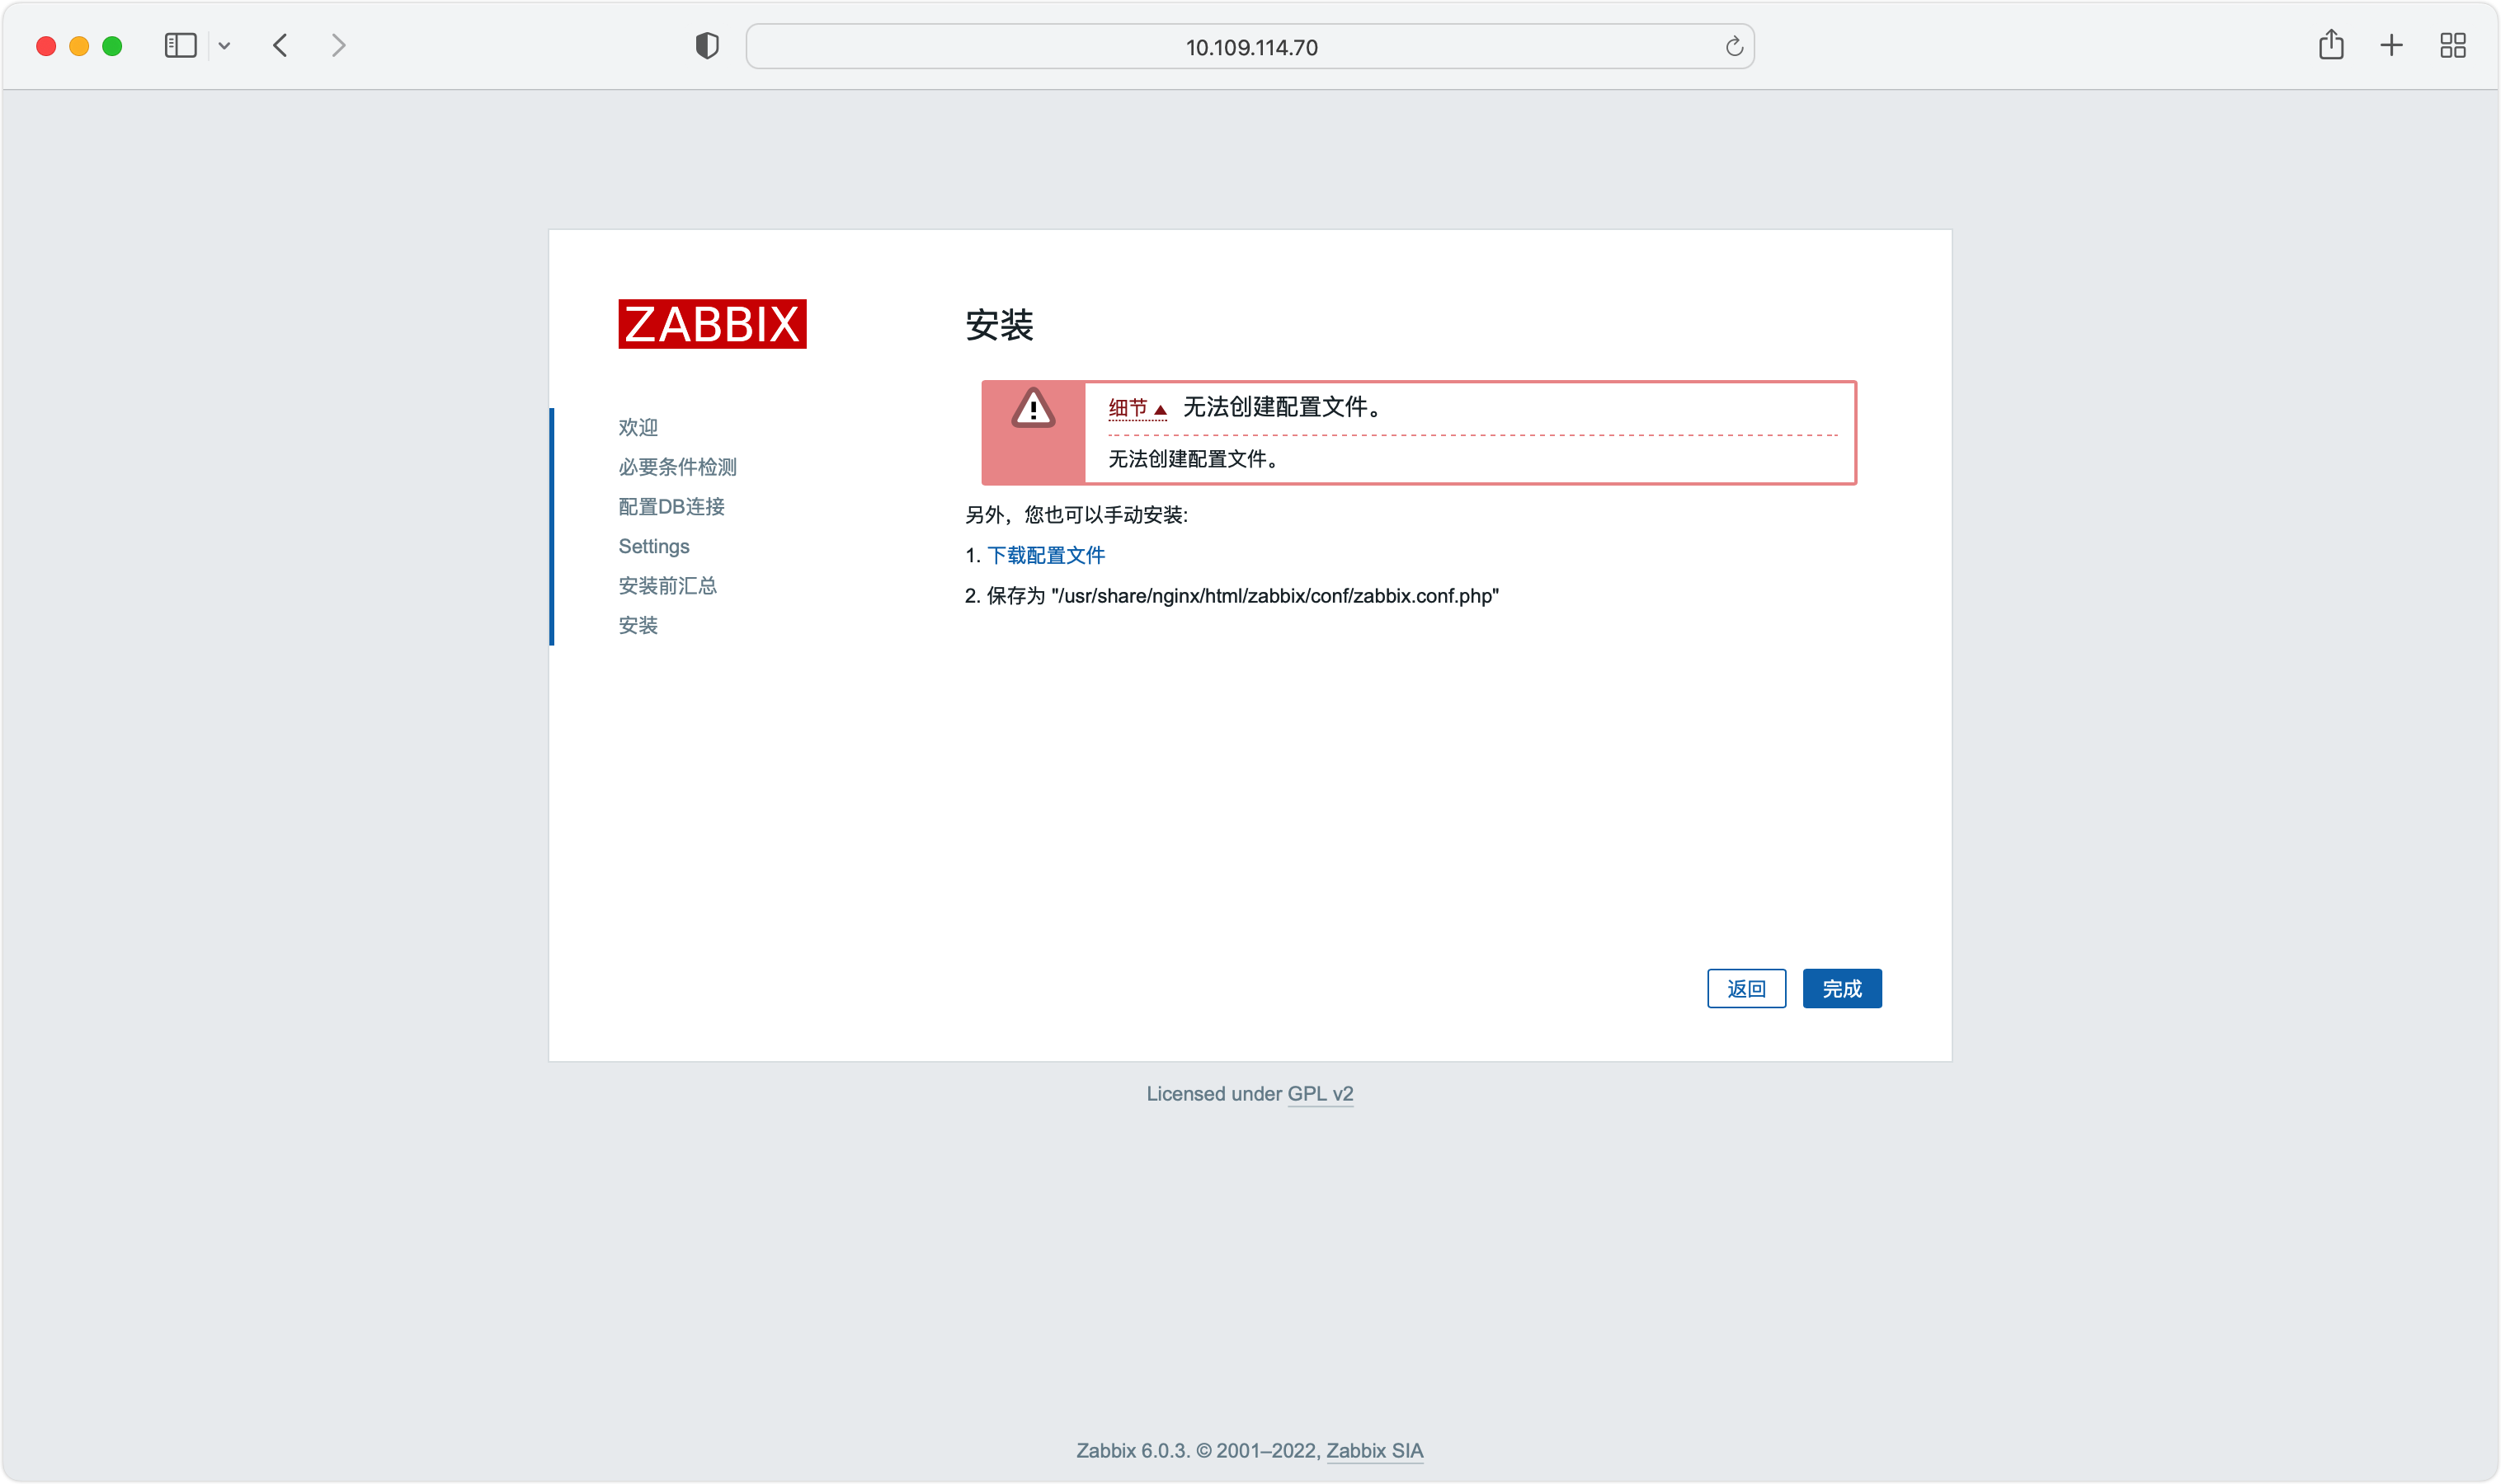Reload the page with the refresh icon
This screenshot has width=2501, height=1484.
coord(1734,46)
